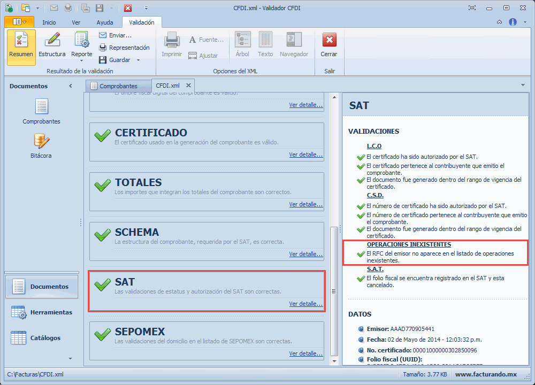Click the Reporte ribbon icon
535x385 pixels.
coord(82,40)
